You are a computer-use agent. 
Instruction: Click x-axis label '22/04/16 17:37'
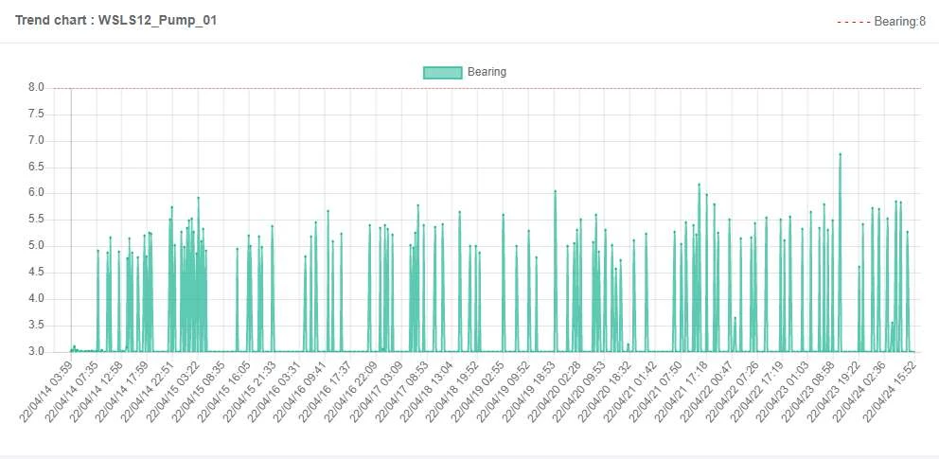(x=325, y=392)
